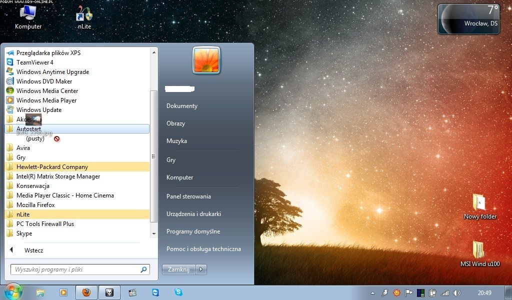Click the orange sun tray icon

point(396,293)
